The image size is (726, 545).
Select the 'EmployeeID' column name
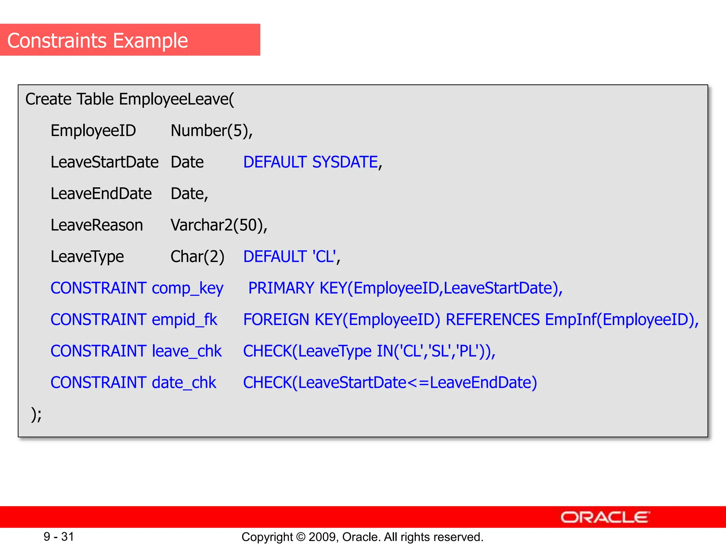93,131
